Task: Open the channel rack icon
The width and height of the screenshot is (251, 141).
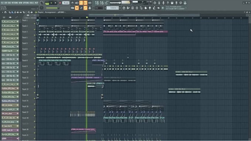Action: pyautogui.click(x=133, y=8)
